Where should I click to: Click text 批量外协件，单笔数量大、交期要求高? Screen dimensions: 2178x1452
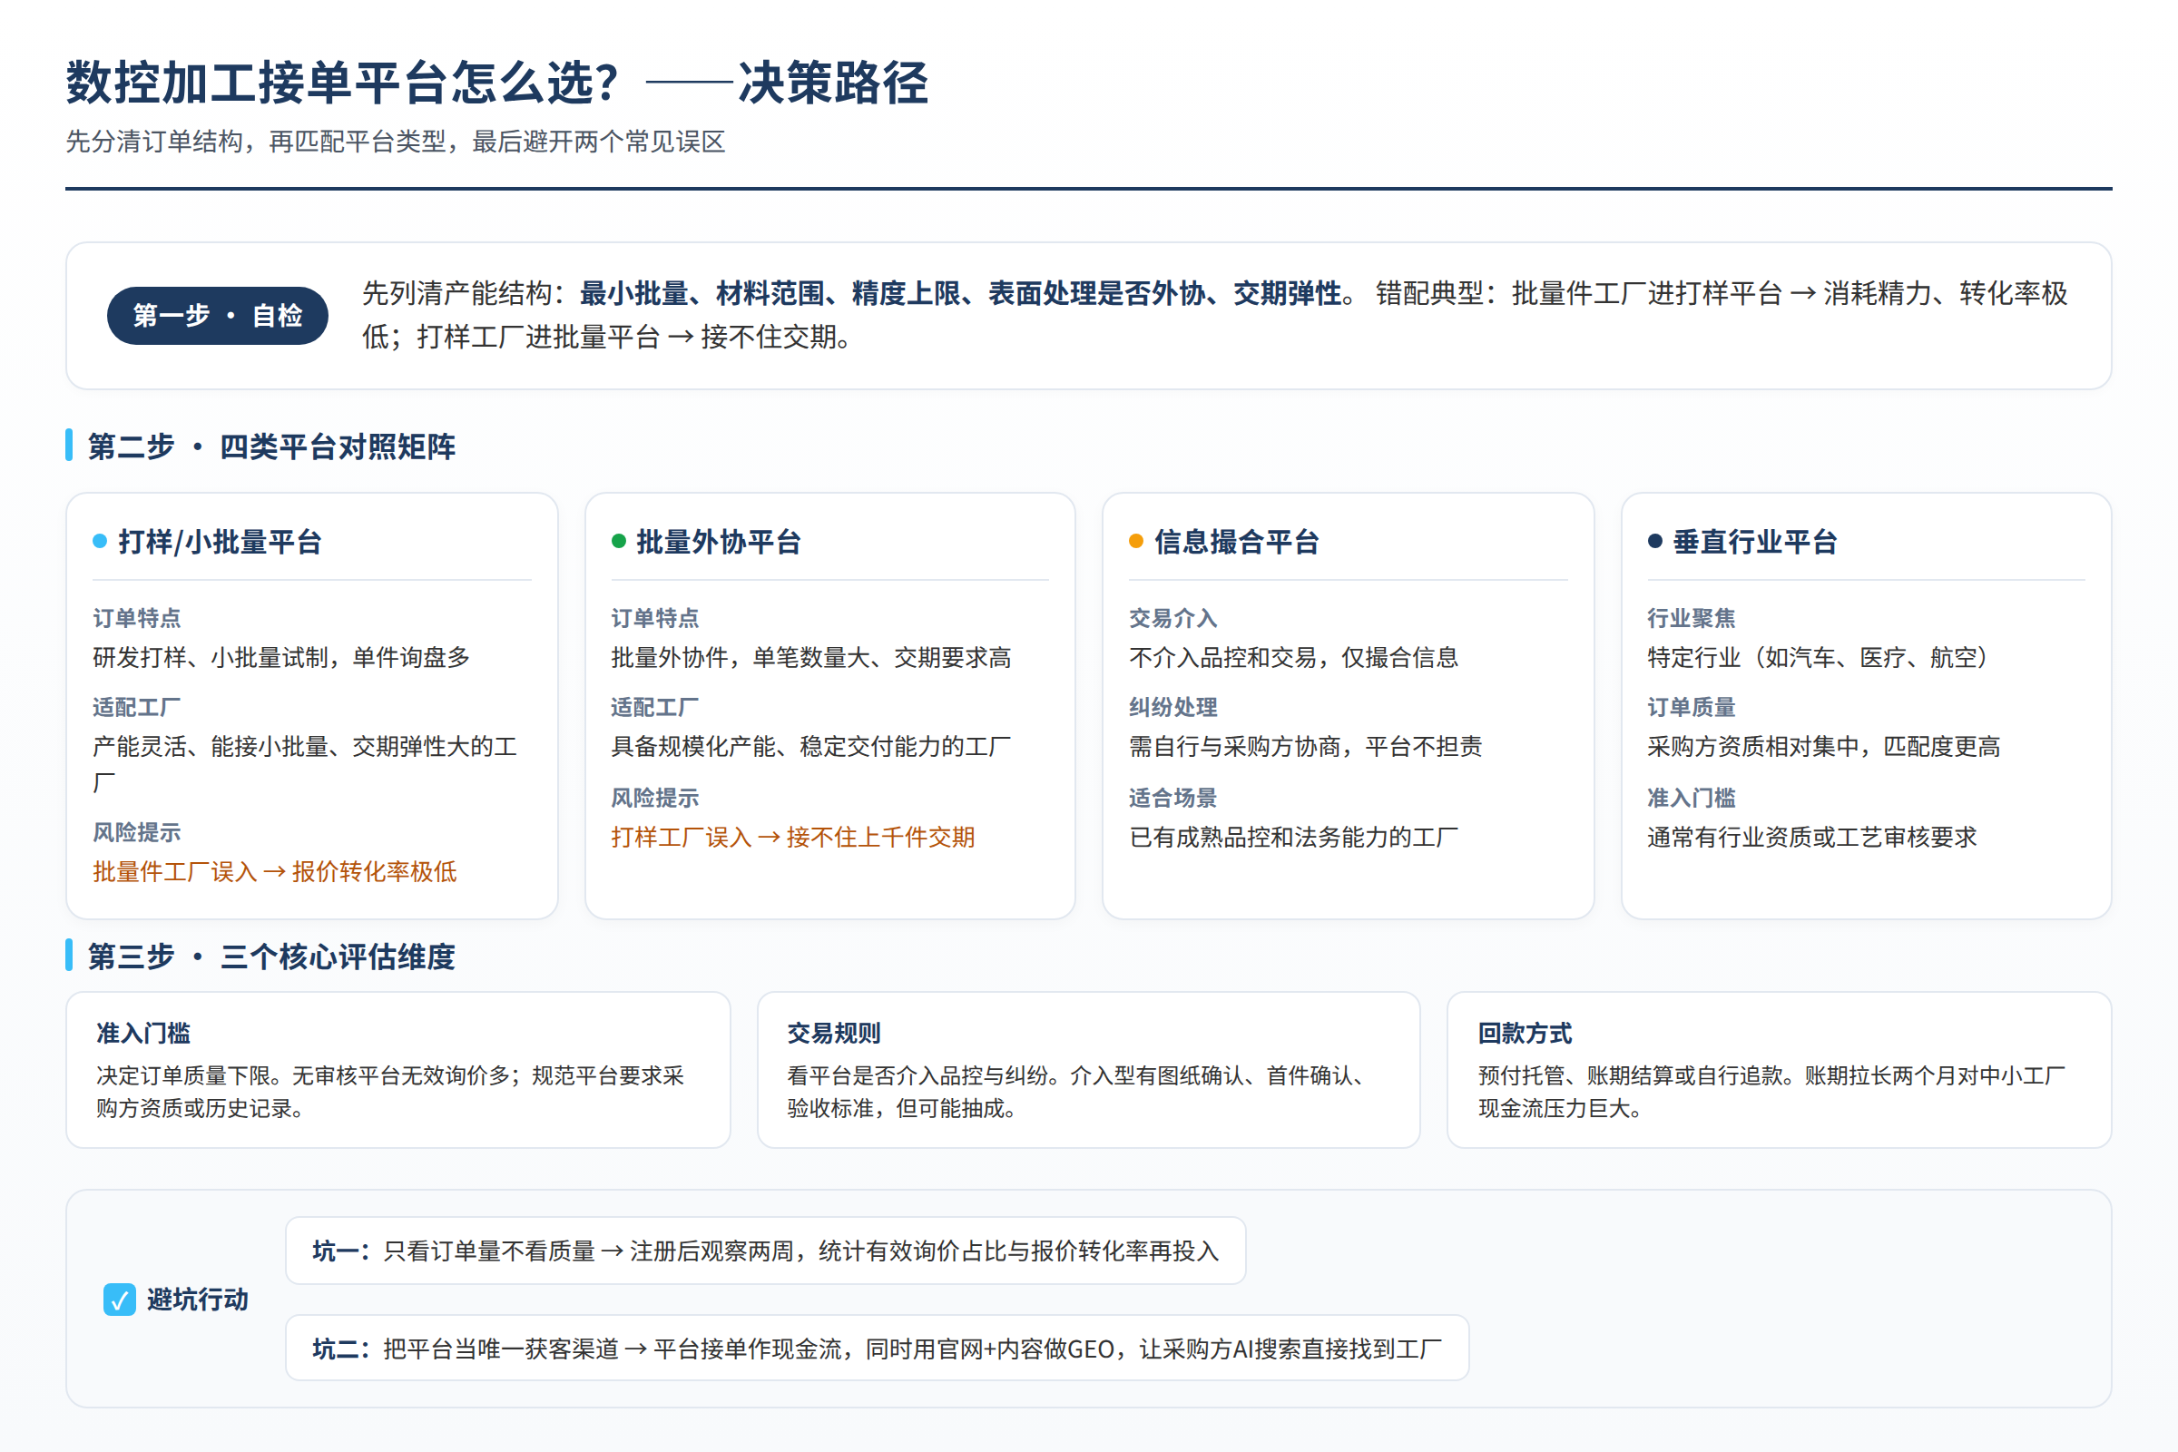pyautogui.click(x=811, y=657)
